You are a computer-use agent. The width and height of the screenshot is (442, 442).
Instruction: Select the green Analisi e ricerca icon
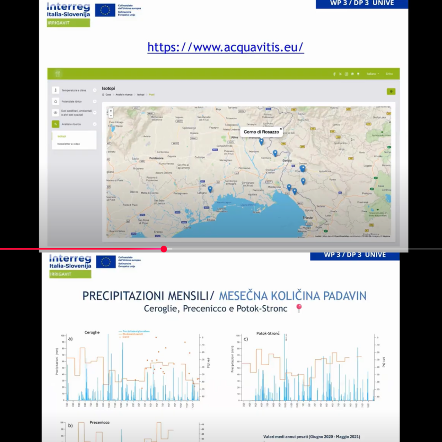56,124
